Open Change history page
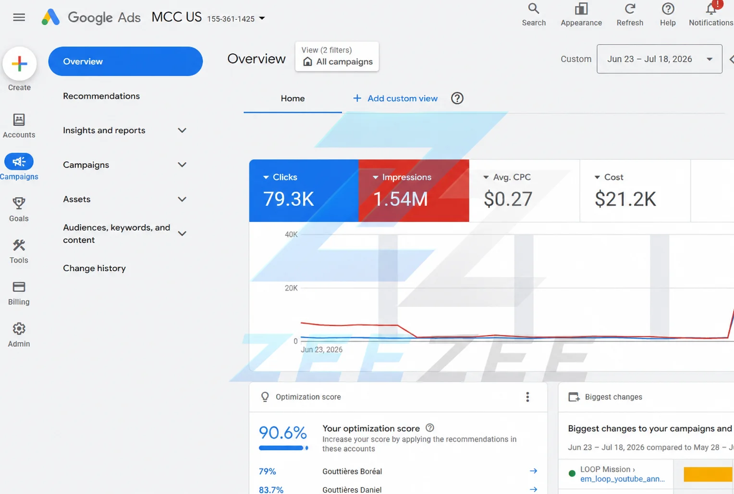Screen dimensions: 734x494 point(94,268)
